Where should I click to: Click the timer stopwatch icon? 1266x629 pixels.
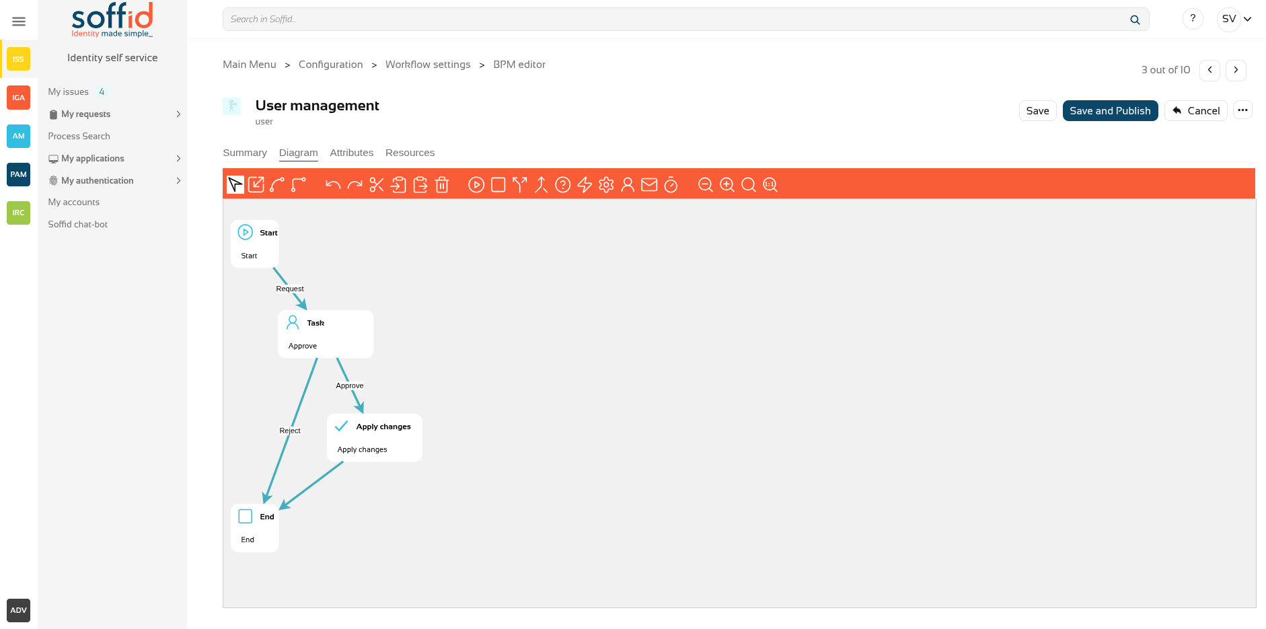point(671,184)
